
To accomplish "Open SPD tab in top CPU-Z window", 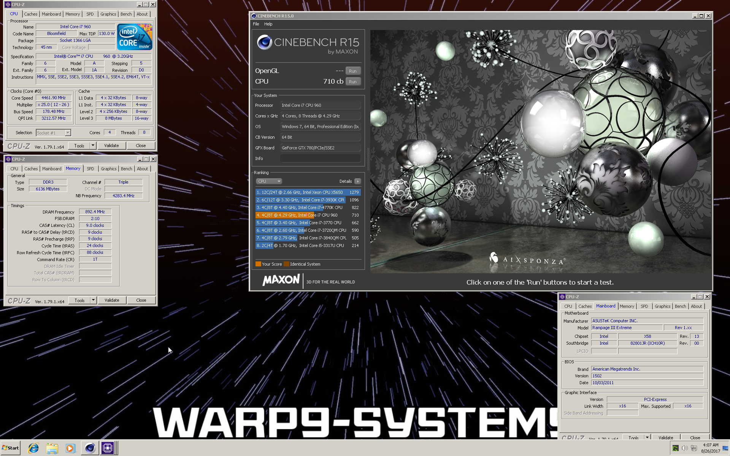I will pyautogui.click(x=90, y=14).
